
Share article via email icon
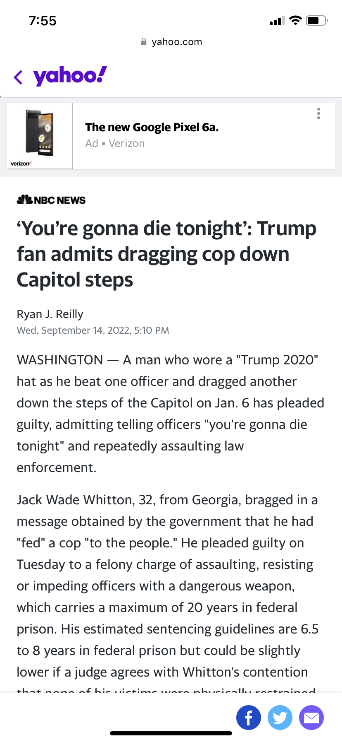[x=311, y=718]
